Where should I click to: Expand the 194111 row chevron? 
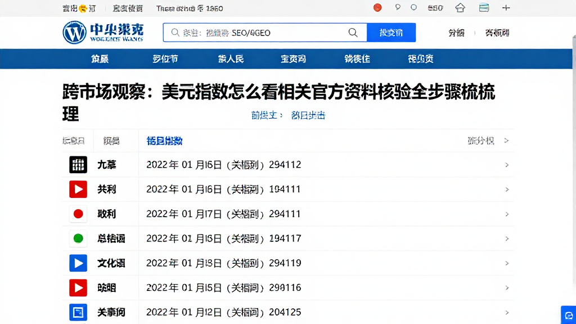507,190
